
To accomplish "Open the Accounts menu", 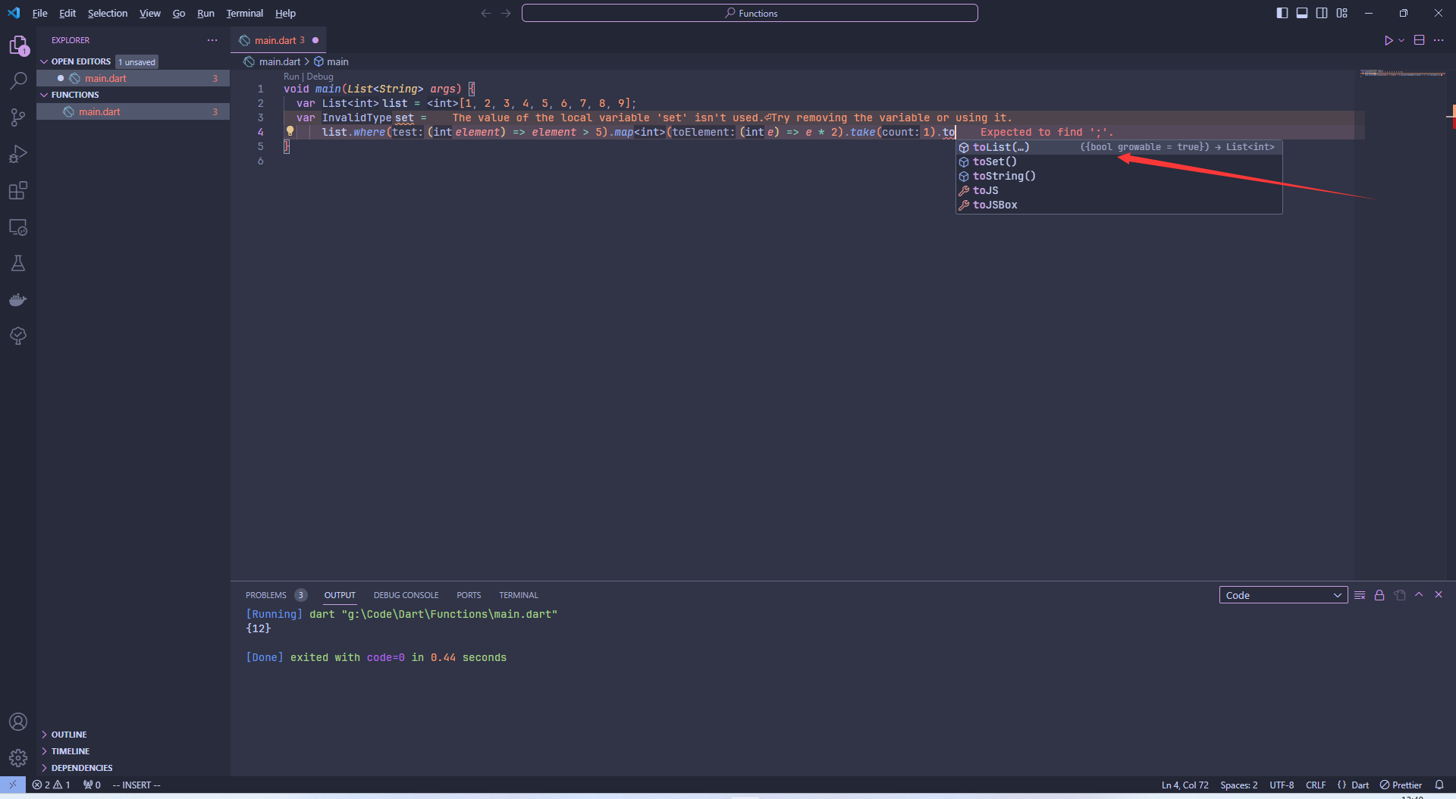I will click(x=18, y=722).
